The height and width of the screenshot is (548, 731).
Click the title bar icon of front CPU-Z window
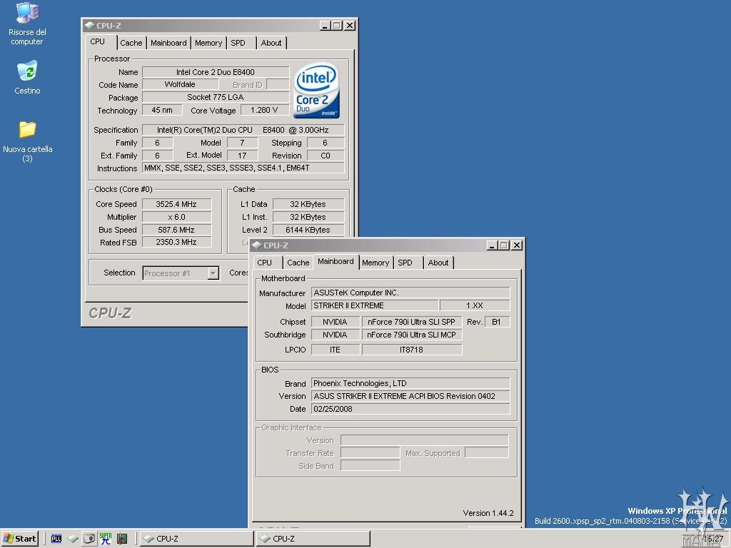pos(256,245)
